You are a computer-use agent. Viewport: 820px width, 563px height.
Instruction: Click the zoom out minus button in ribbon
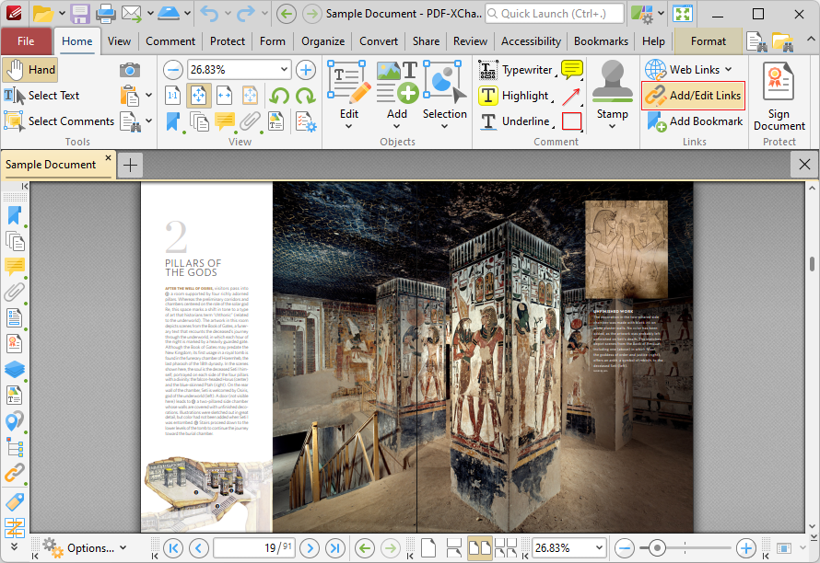(x=173, y=70)
